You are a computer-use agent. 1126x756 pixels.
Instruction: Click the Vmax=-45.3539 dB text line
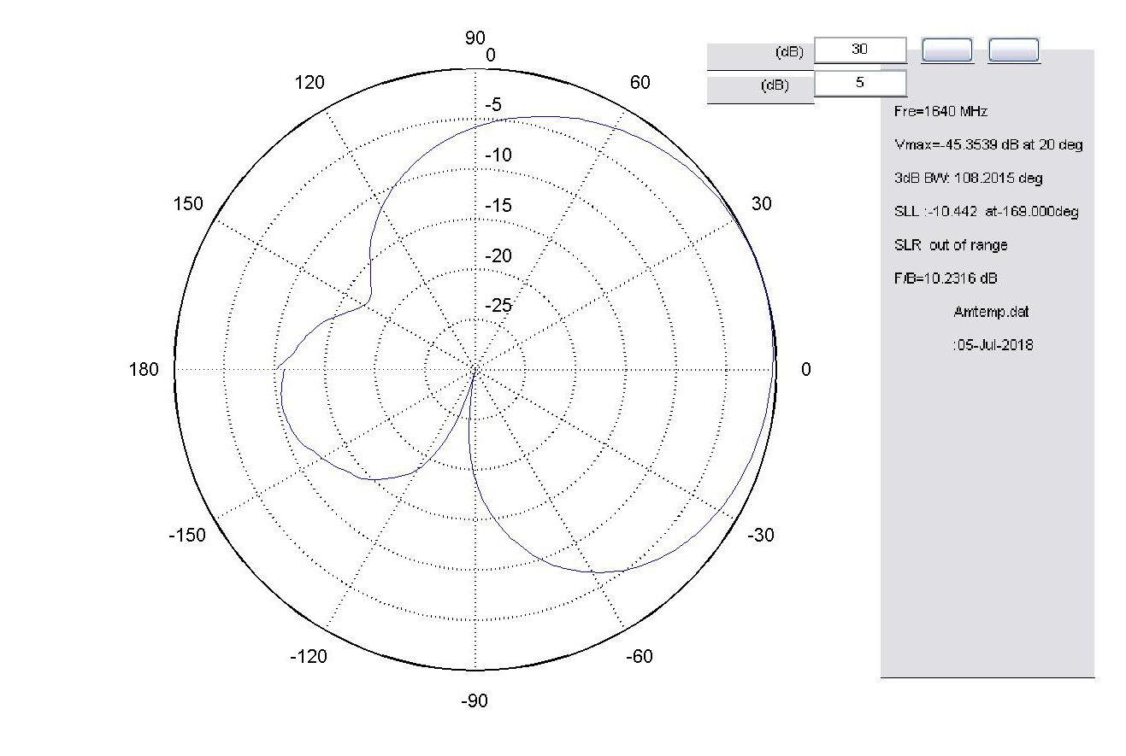click(987, 145)
